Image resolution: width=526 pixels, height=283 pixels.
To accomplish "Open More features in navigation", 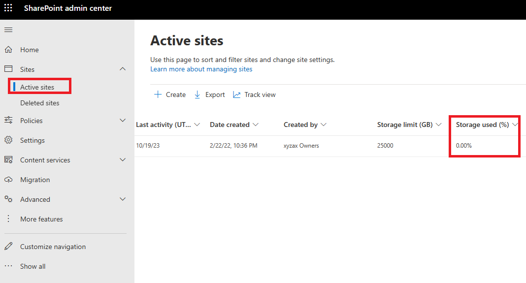I will pos(41,219).
